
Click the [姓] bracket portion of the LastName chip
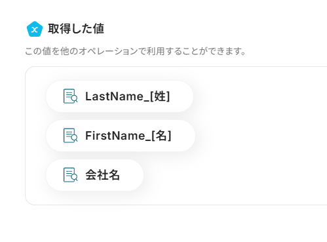point(160,96)
